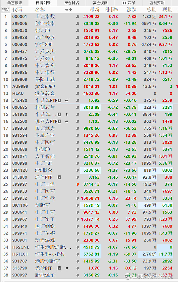178x282 pixels.
Task: Click the star marker on 机器人ETF row
Action: (x=67, y=122)
